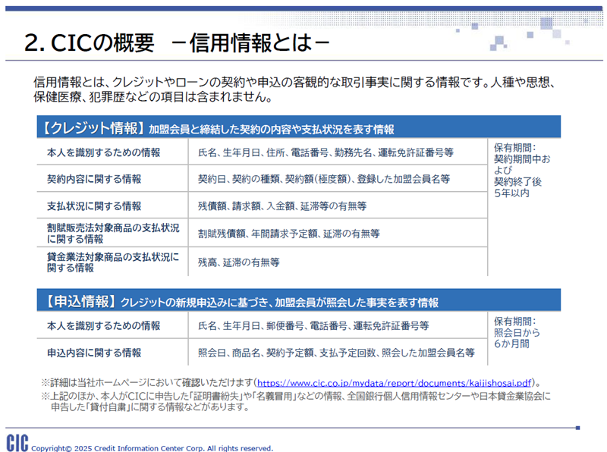Select the '割賦残債額、年間請求予定額' cell

click(x=288, y=234)
